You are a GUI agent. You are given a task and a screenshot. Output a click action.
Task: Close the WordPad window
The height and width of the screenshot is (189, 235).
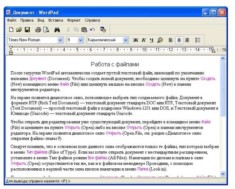pos(222,12)
